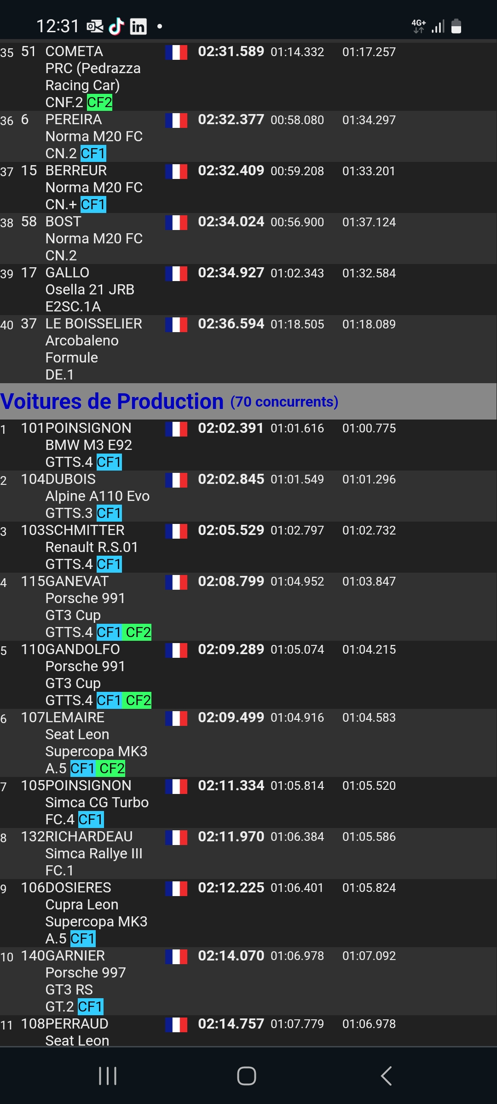Open the LEMAIRE Seat Leon entry

click(x=248, y=743)
